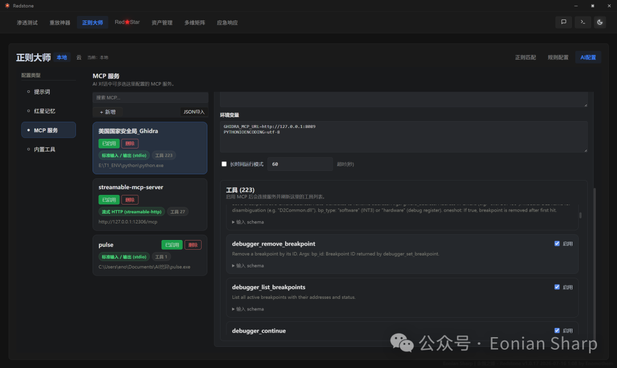Viewport: 617px width, 368px height.
Task: Click the 工具 223 badge on Ghidra
Action: (x=164, y=155)
